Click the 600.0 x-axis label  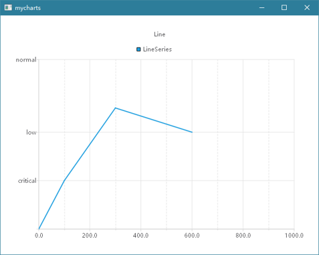tap(192, 236)
